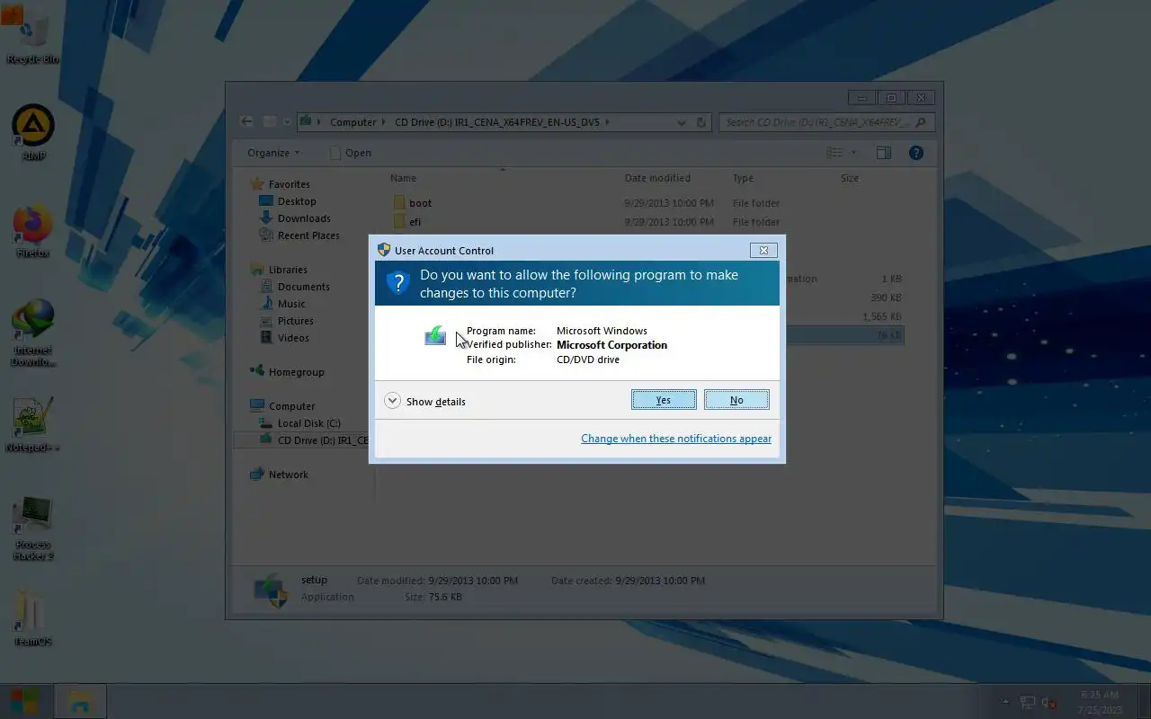Click File Explorer taskbar button
This screenshot has width=1151, height=719.
[x=81, y=701]
